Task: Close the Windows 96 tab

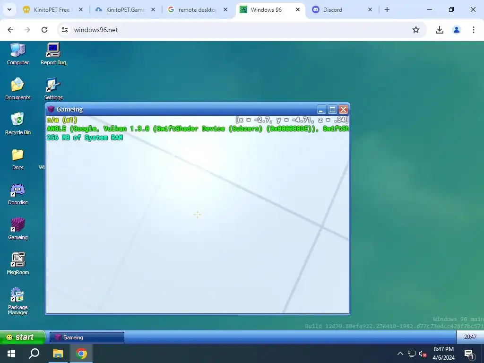Action: coord(298,10)
